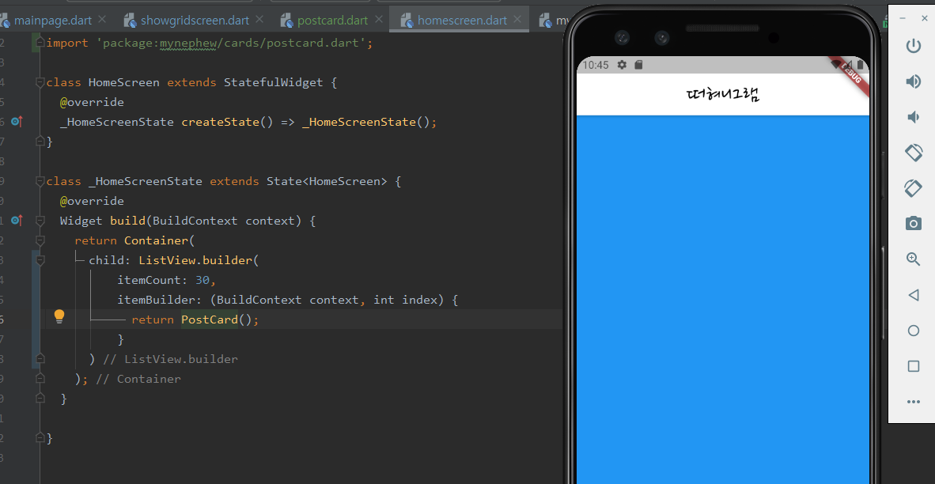Rotate the emulator right

913,188
